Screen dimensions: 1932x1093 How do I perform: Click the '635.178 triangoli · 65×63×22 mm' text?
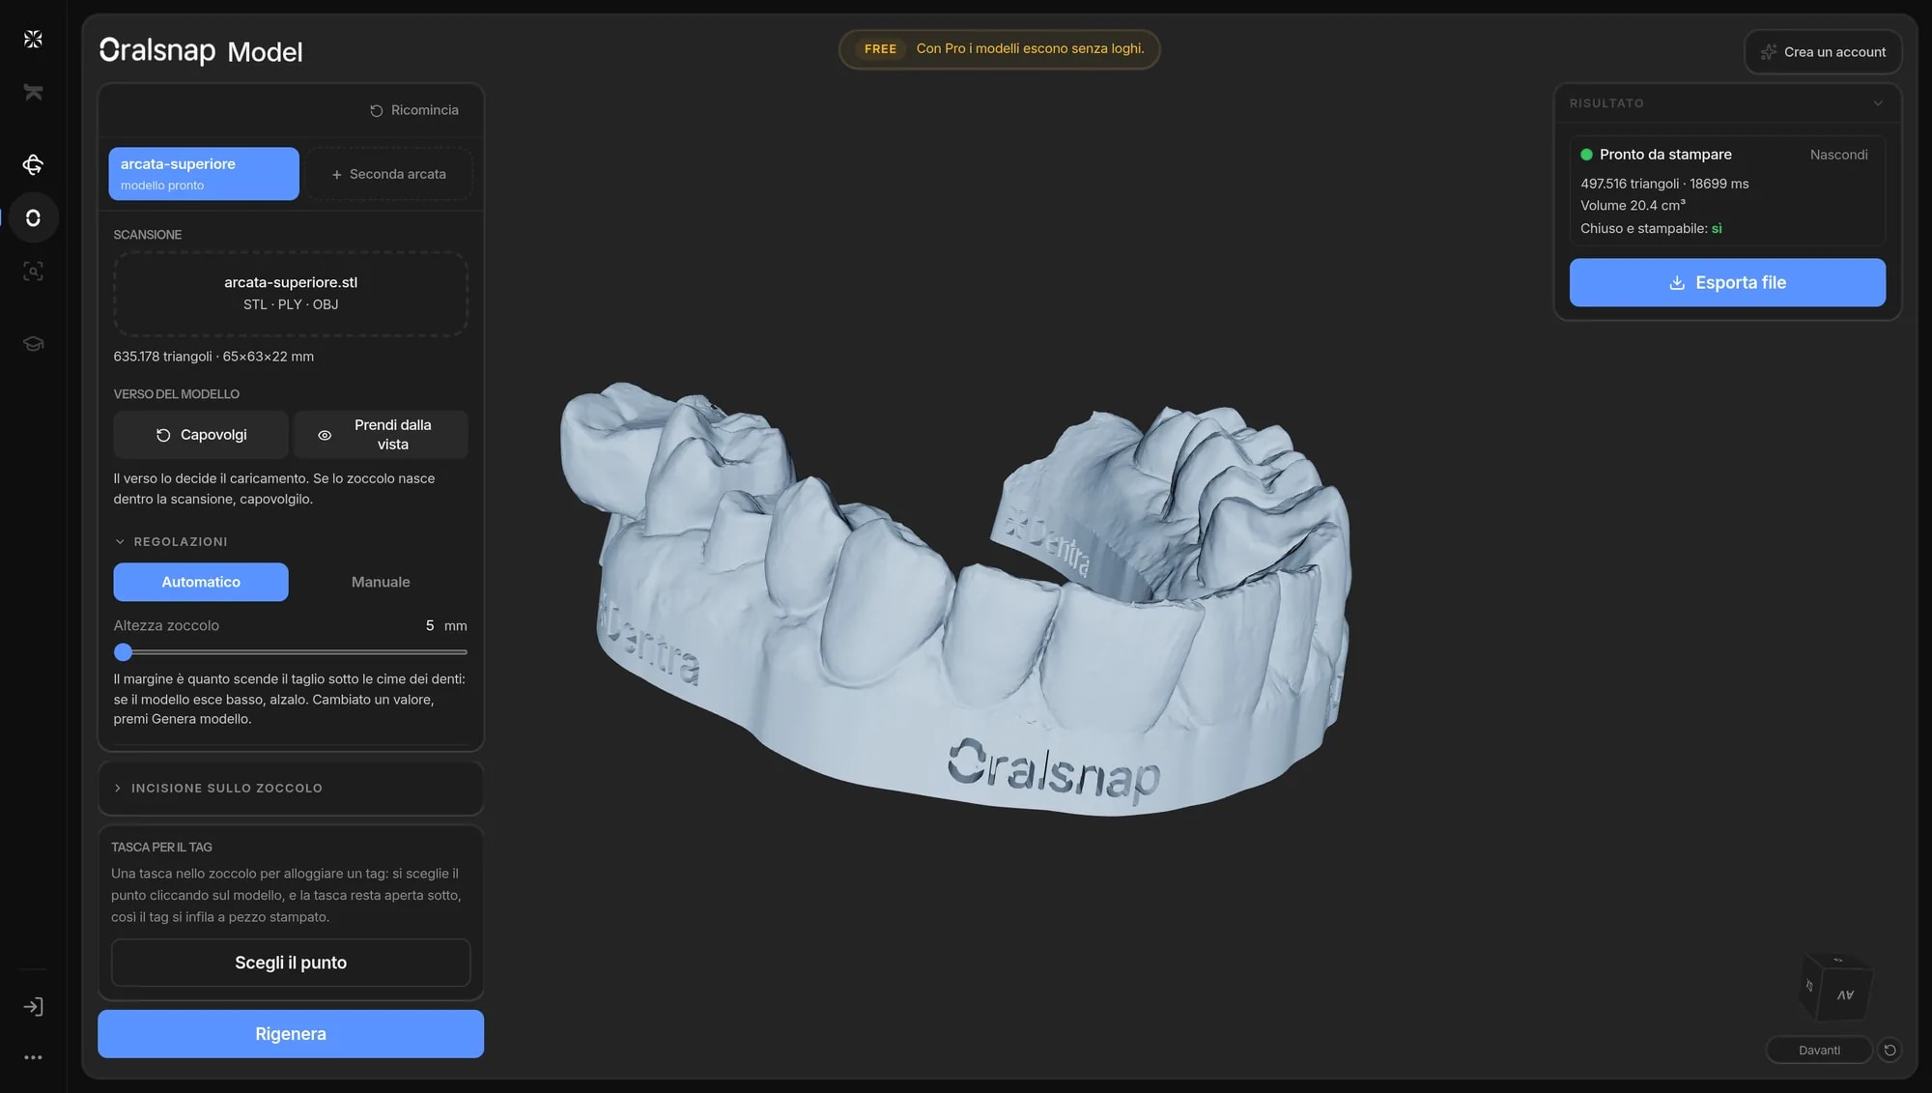coord(213,357)
